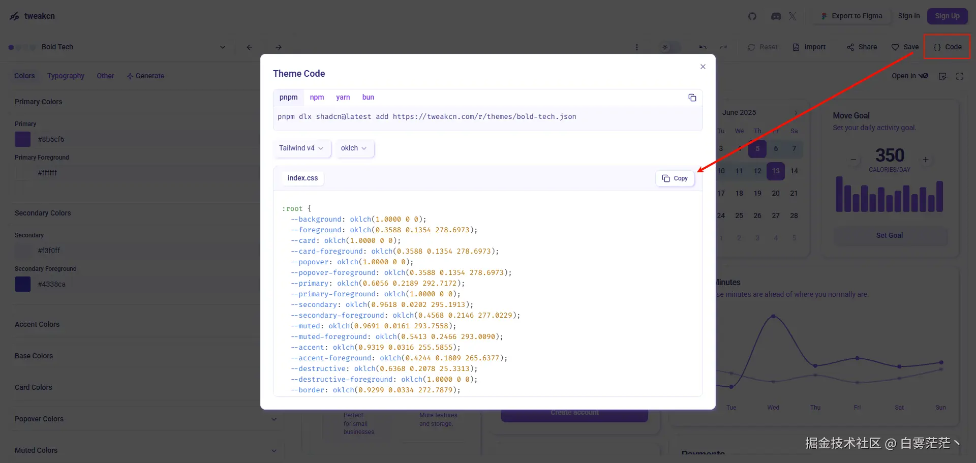
Task: Undo the last theme change
Action: tap(703, 47)
